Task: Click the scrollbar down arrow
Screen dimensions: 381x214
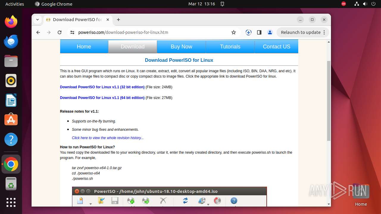Action: [x=329, y=204]
